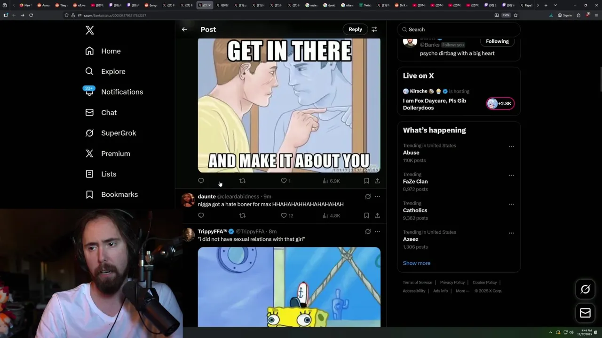Share the GET IN THERE meme post

377,181
